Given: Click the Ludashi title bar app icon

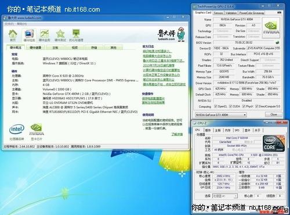Looking at the screenshot, I should coord(5,18).
